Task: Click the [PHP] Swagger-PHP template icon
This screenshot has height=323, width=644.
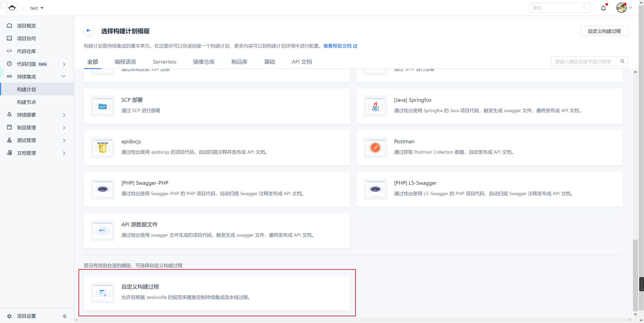Action: click(x=103, y=189)
